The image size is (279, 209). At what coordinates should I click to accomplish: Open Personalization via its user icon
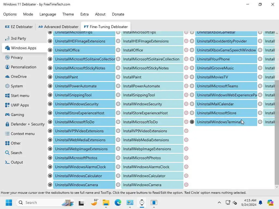[7, 67]
